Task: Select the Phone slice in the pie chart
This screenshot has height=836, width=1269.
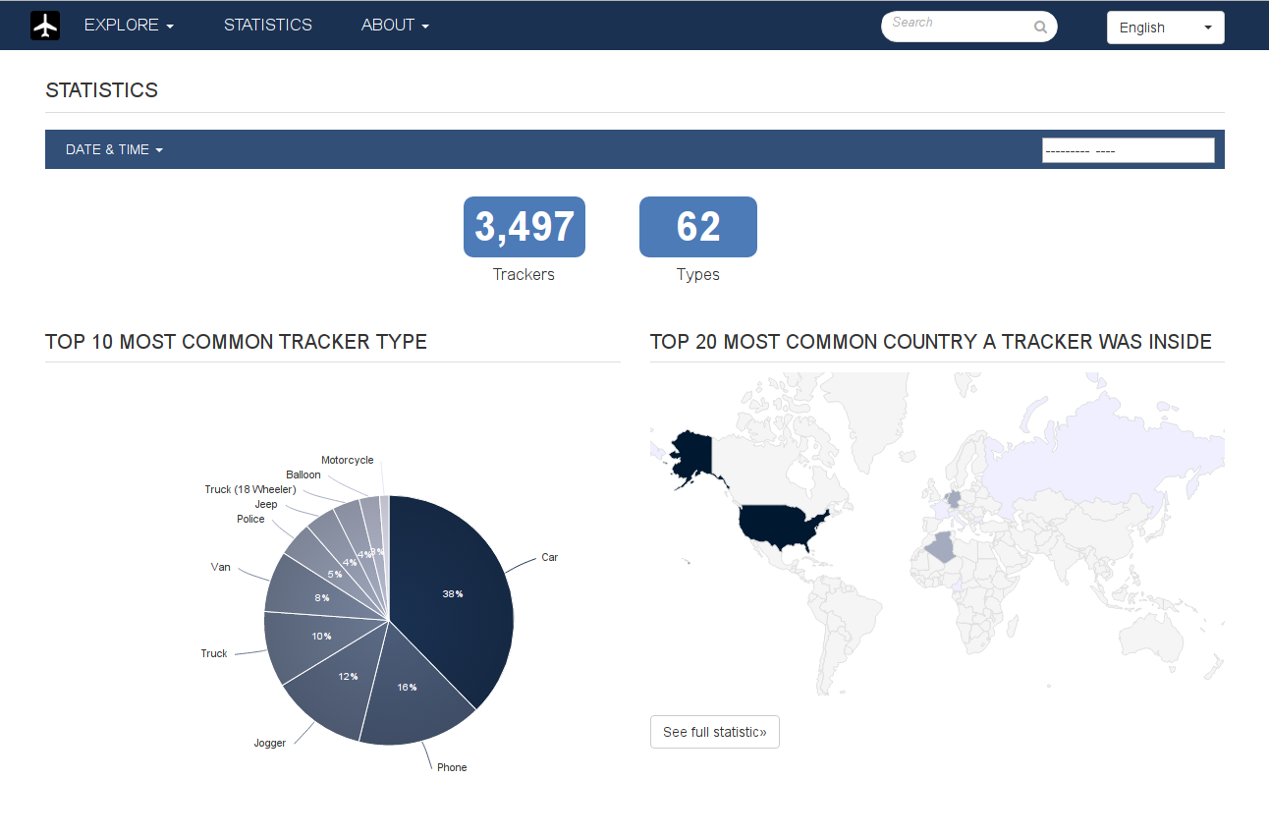Action: coord(406,687)
